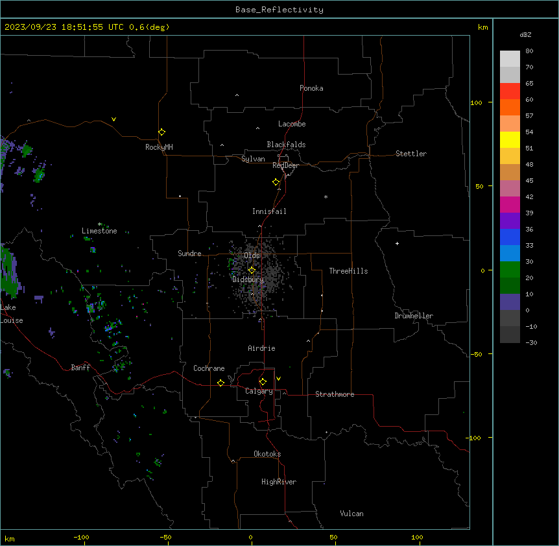Select the blue swatch between 36 and 33 dBZ
The width and height of the screenshot is (559, 546).
510,237
